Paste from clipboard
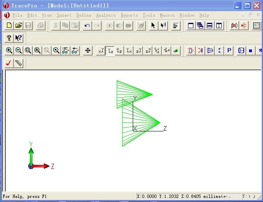 pos(75,26)
